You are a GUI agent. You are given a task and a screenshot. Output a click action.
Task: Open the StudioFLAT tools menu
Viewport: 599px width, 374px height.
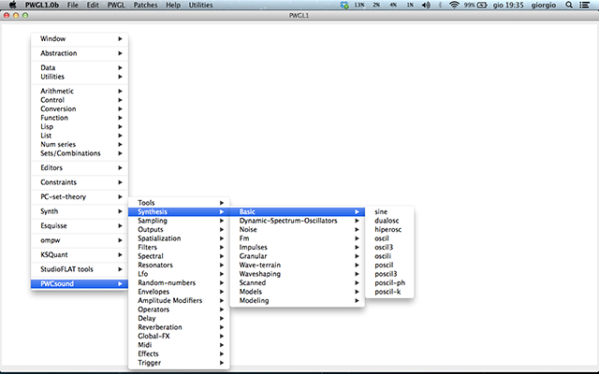(80, 269)
